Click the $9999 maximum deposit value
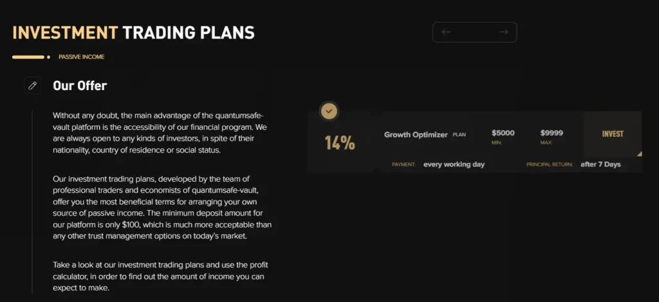The image size is (659, 302). 552,133
